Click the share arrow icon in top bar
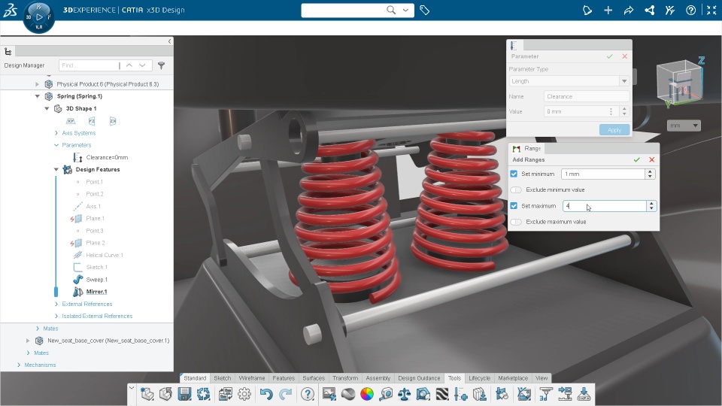722x406 pixels. [629, 10]
